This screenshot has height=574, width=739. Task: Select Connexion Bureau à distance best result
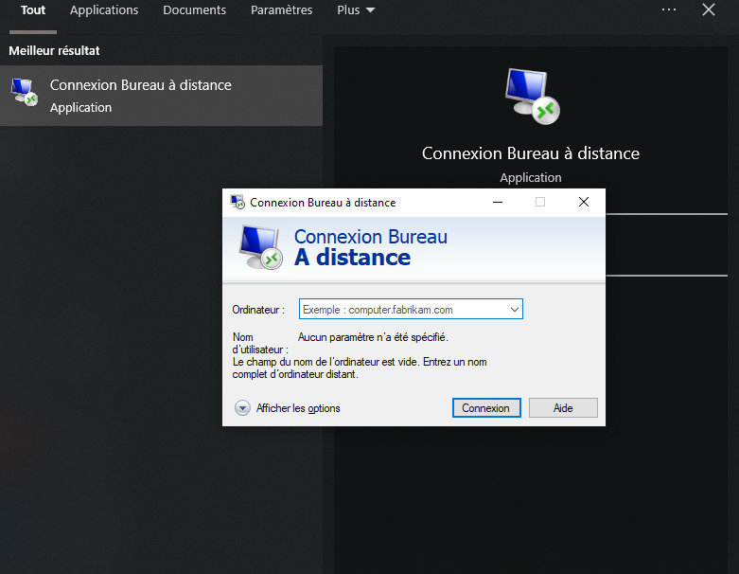click(161, 96)
